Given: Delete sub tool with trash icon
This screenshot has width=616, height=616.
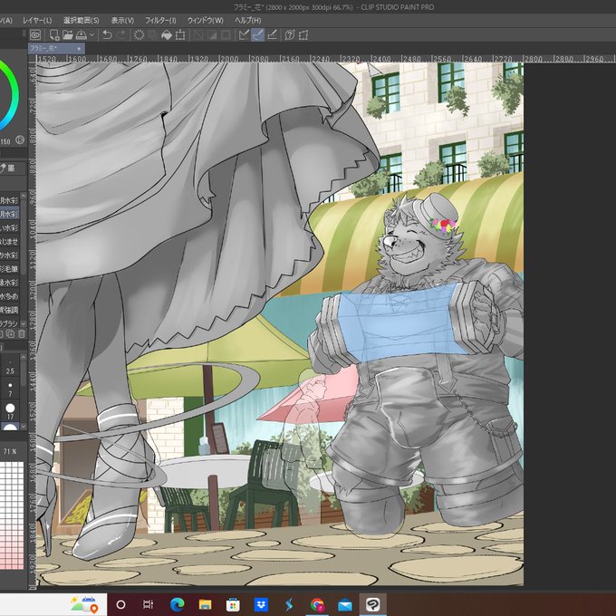Looking at the screenshot, I should click(x=22, y=334).
